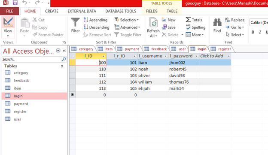
Task: Click the Copy command
Action: pos(40,27)
